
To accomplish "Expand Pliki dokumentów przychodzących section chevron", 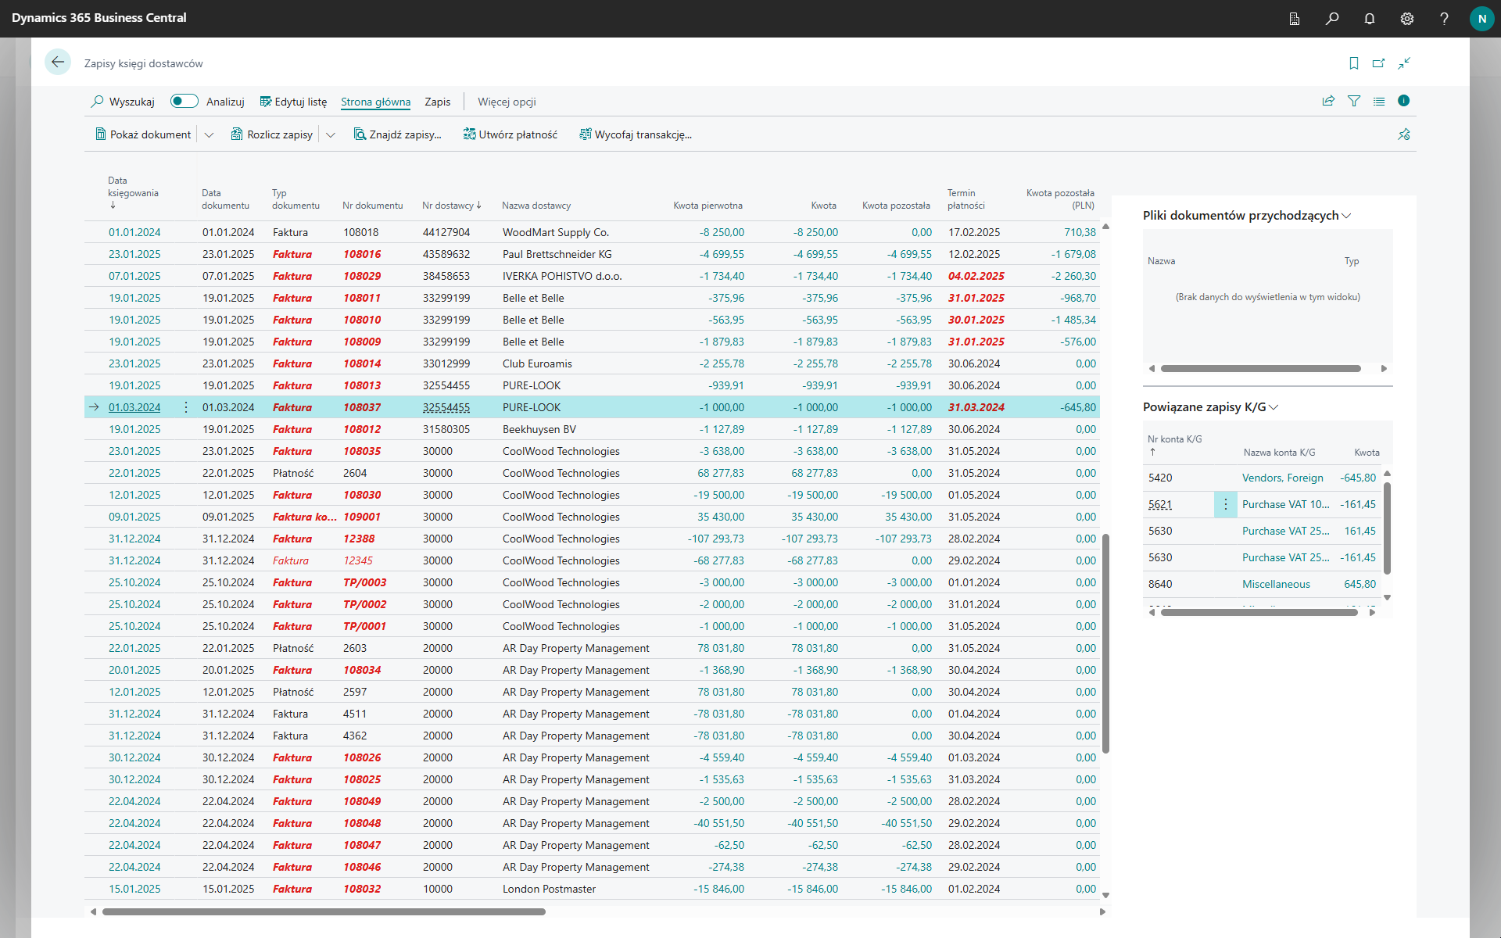I will coord(1346,216).
